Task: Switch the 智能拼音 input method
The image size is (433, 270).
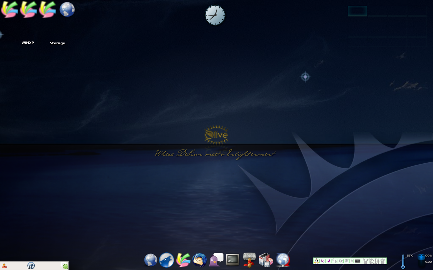Action: 374,261
